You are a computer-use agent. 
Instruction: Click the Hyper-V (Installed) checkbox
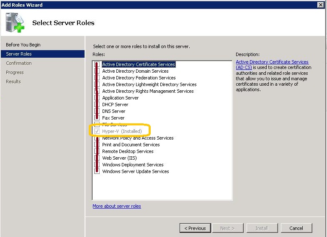pyautogui.click(x=97, y=131)
